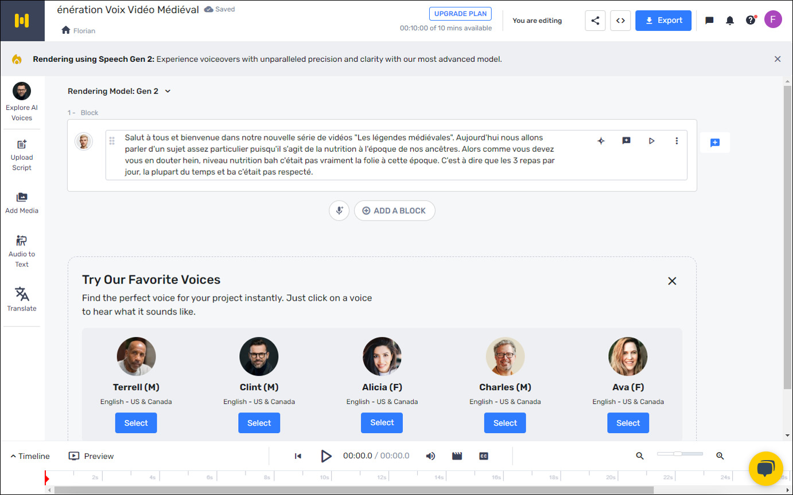Open the Explore AI Voices panel
The height and width of the screenshot is (495, 793).
[21, 102]
